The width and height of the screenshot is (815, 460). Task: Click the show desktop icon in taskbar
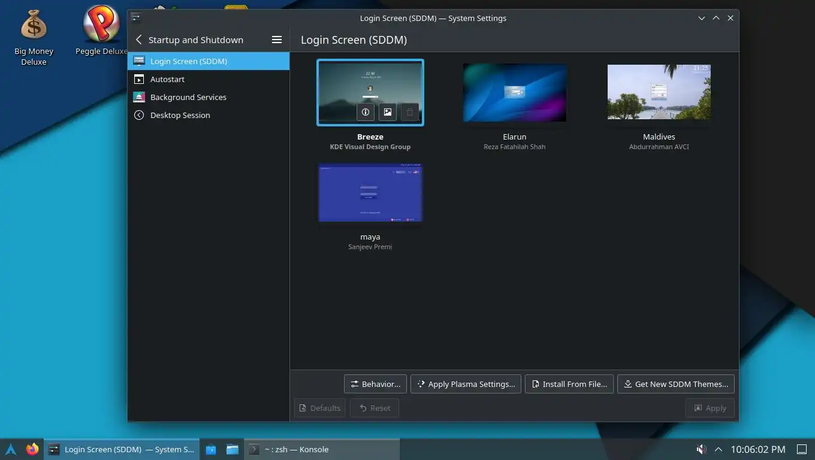point(802,449)
